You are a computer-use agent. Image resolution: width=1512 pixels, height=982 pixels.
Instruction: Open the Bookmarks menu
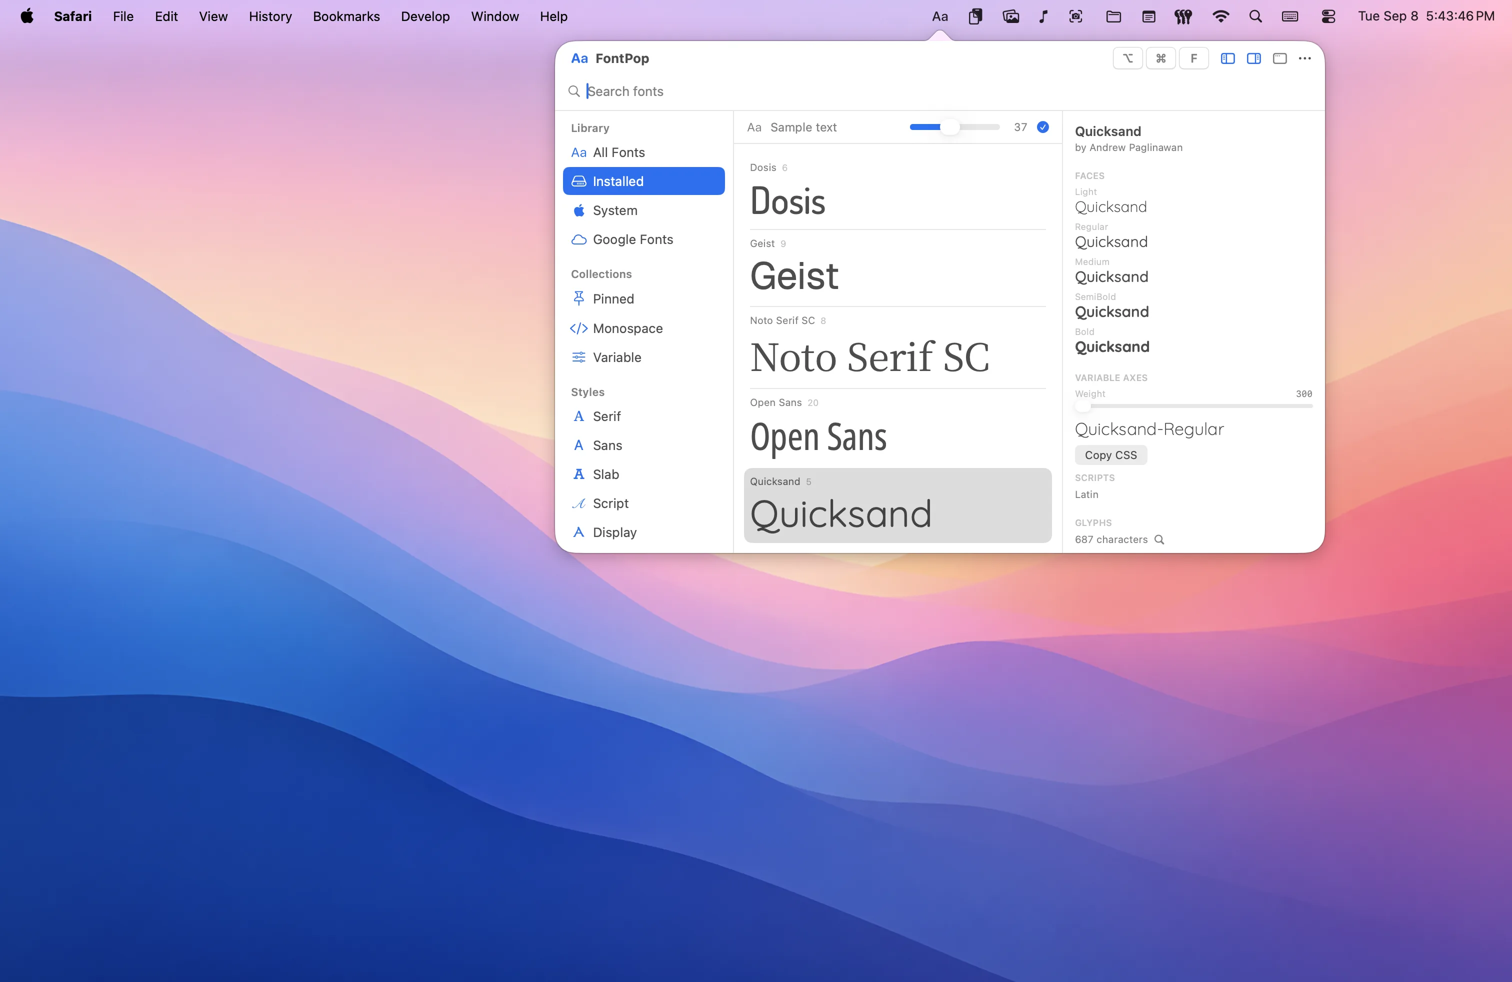(x=346, y=16)
